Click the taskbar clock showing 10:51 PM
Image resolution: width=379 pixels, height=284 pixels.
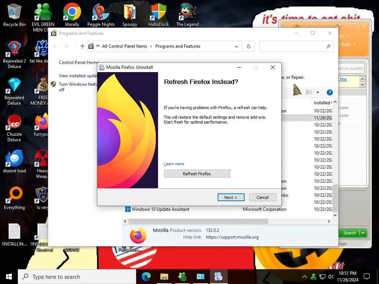click(348, 276)
